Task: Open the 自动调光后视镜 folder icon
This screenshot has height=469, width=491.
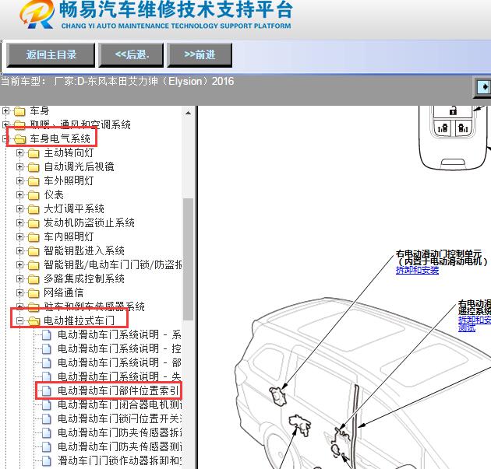Action: 34,167
